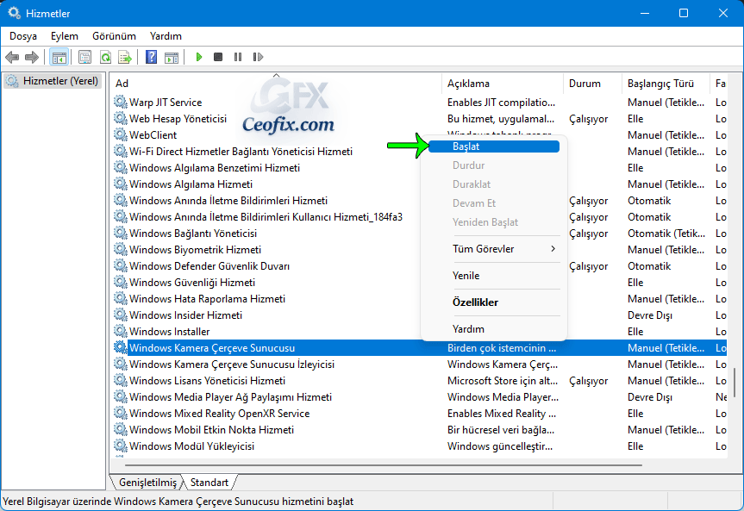Screen dimensions: 744x511
Task: Select Wi-Fi Direct Hizmetler Bağlantı Yöneticisi Hizmeti
Action: [x=241, y=152]
